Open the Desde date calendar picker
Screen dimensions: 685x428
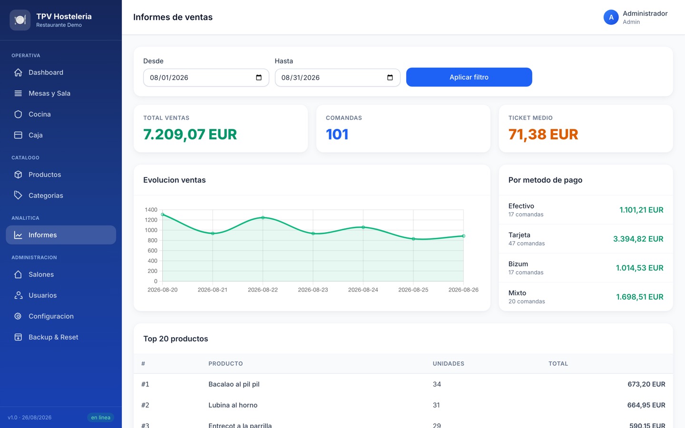point(259,78)
